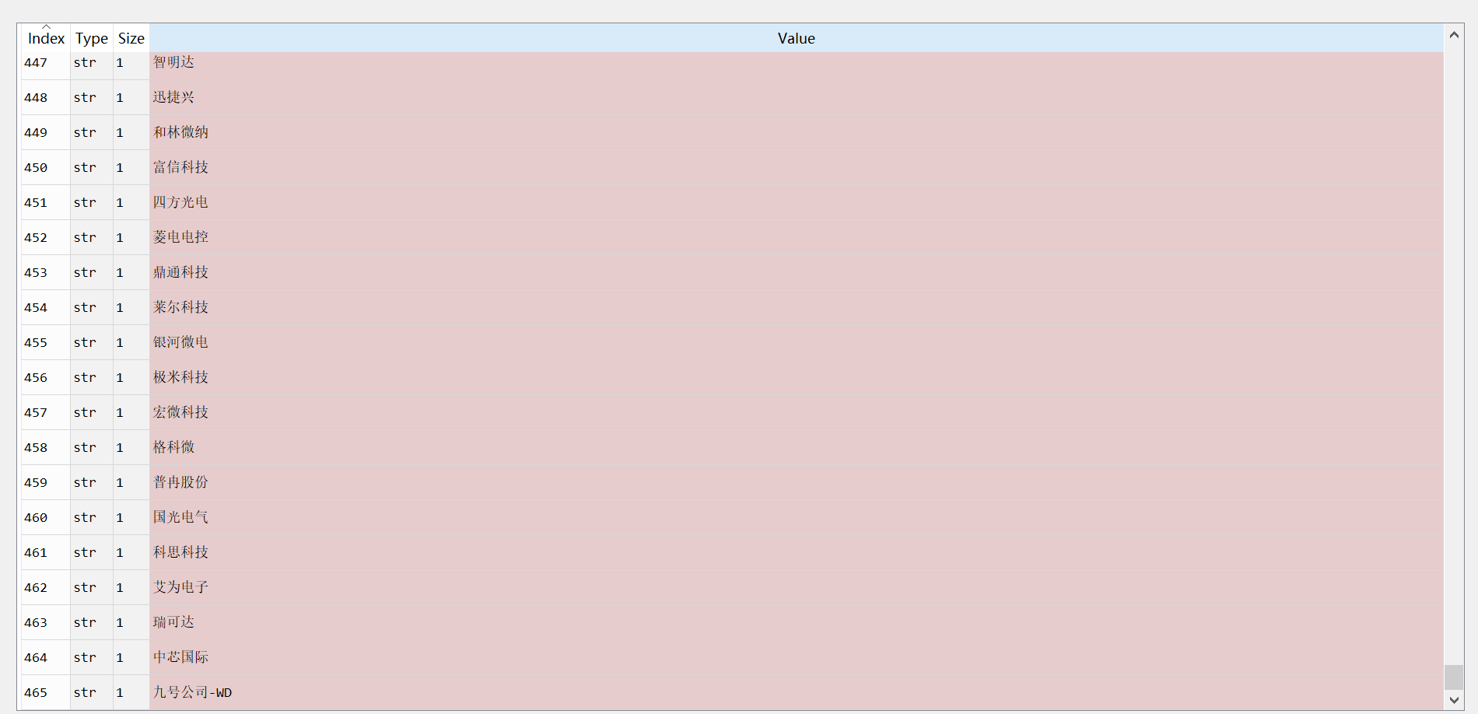This screenshot has height=714, width=1478.
Task: Click the scrollbar up arrow
Action: (1453, 35)
